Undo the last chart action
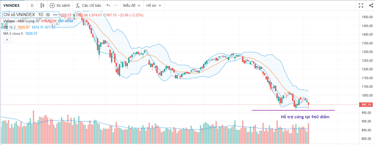This screenshot has width=375, height=145. coord(108,5)
